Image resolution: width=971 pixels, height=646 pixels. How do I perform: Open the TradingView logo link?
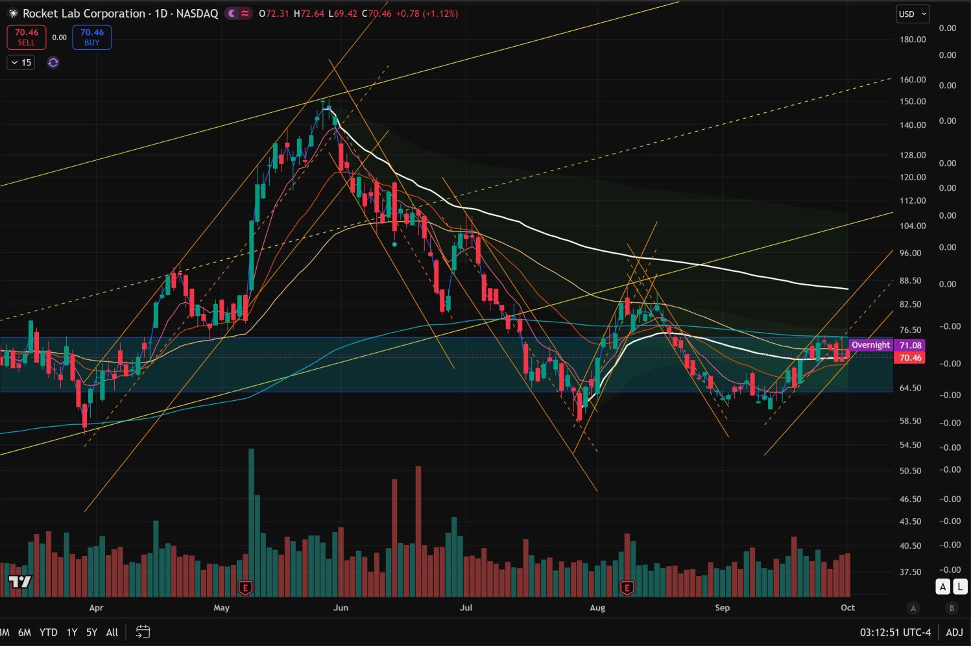[x=19, y=581]
